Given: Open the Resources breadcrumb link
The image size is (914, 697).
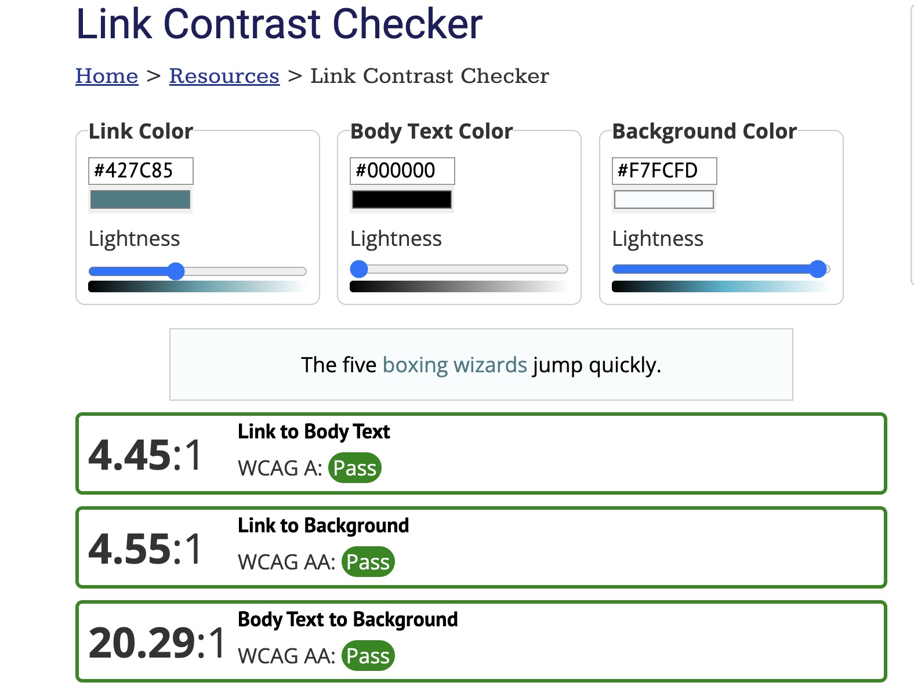Looking at the screenshot, I should [224, 76].
